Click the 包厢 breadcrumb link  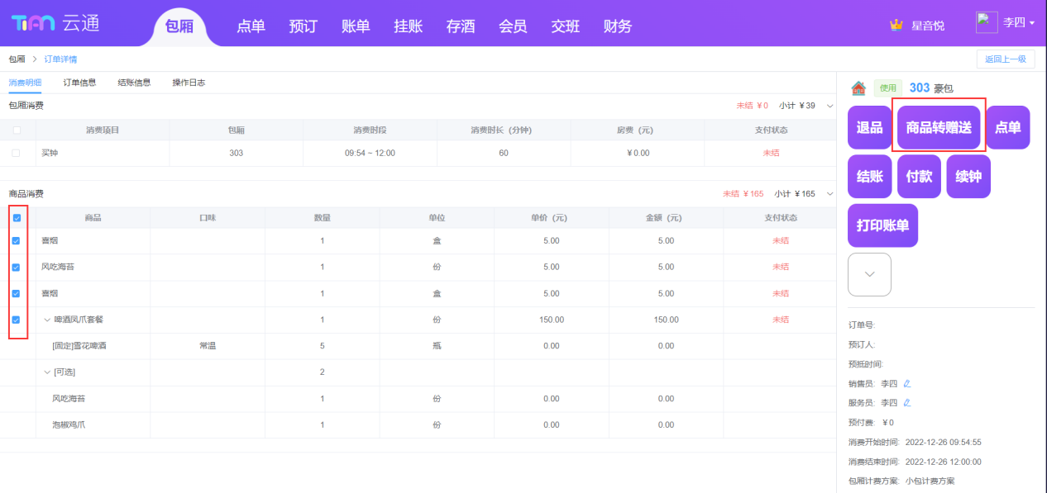17,59
